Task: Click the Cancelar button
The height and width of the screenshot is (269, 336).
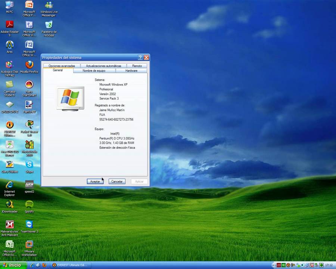Action: point(117,182)
